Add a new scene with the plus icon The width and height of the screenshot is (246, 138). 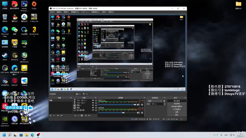point(50,116)
